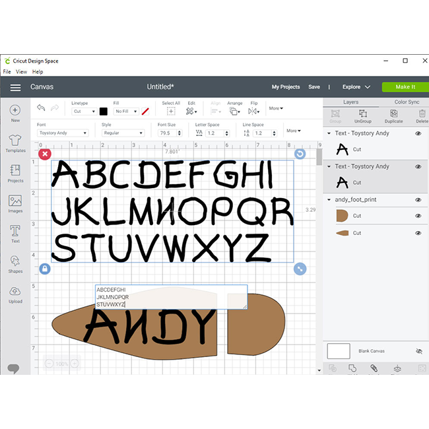Open the Edit scissors menu
Viewport: 429px width, 429px height.
[191, 111]
